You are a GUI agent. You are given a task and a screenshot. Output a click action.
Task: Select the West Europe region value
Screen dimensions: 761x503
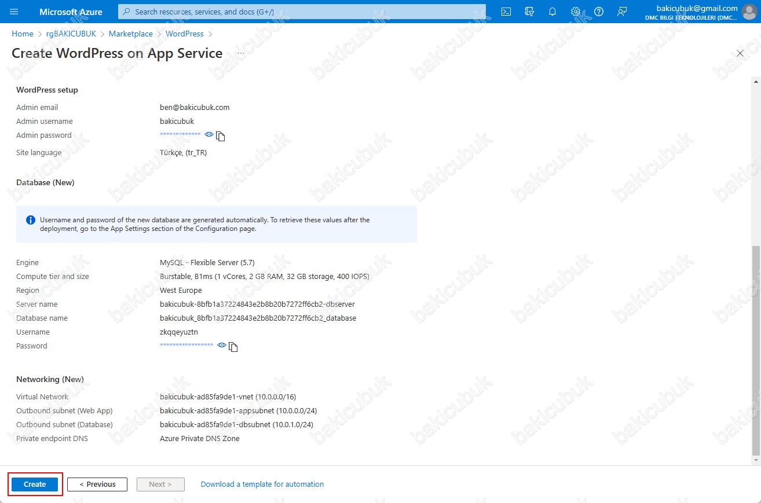tap(181, 291)
